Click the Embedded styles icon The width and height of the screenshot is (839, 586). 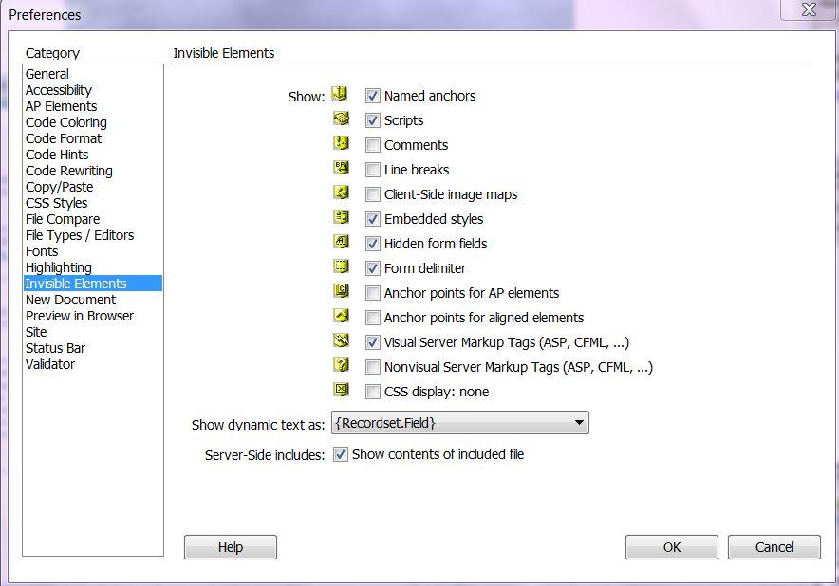click(341, 216)
